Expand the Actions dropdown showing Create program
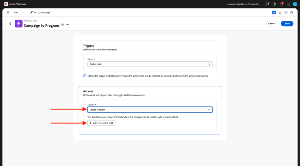The width and height of the screenshot is (300, 166). [150, 110]
